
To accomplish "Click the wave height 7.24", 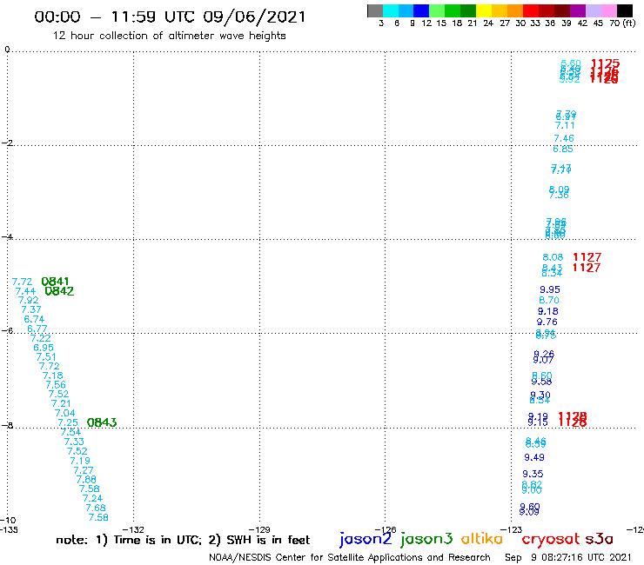I will (92, 498).
